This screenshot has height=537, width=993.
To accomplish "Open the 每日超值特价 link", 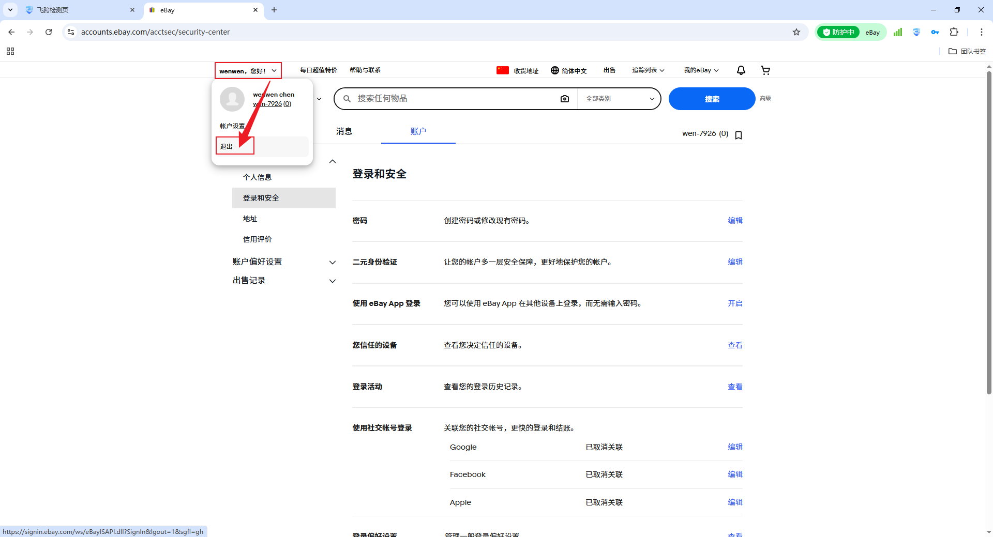I will click(x=319, y=70).
